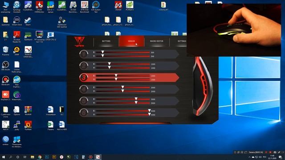Select DPI level 1 circle button
Screen dimensions: 285x160
tap(84, 54)
